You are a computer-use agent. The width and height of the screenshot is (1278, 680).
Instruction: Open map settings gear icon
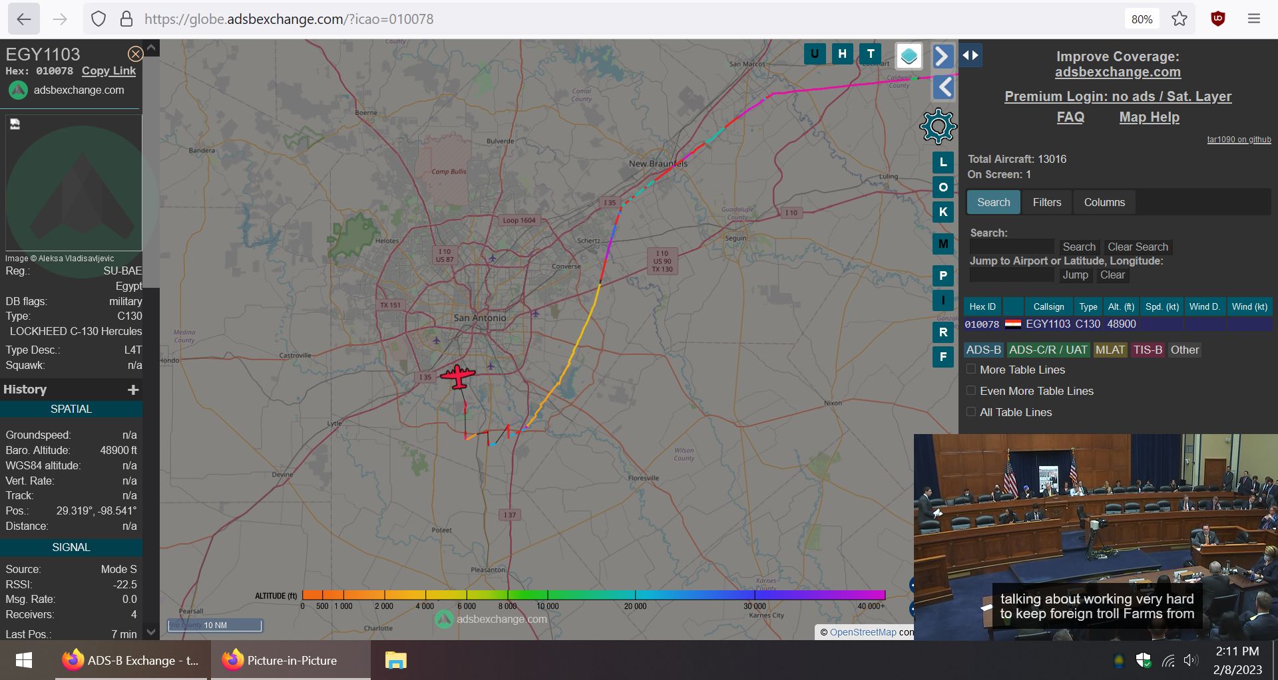(938, 126)
